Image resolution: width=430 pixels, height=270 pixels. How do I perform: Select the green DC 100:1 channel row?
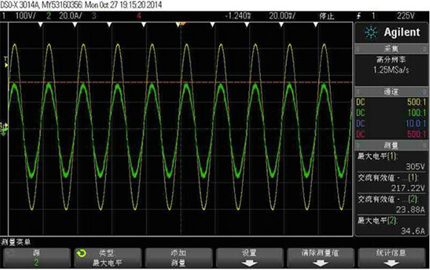(x=391, y=113)
